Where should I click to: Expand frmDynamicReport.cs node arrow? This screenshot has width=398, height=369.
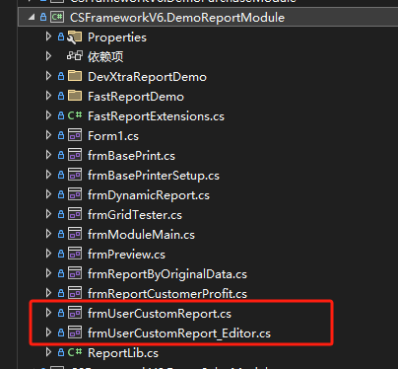click(x=48, y=194)
